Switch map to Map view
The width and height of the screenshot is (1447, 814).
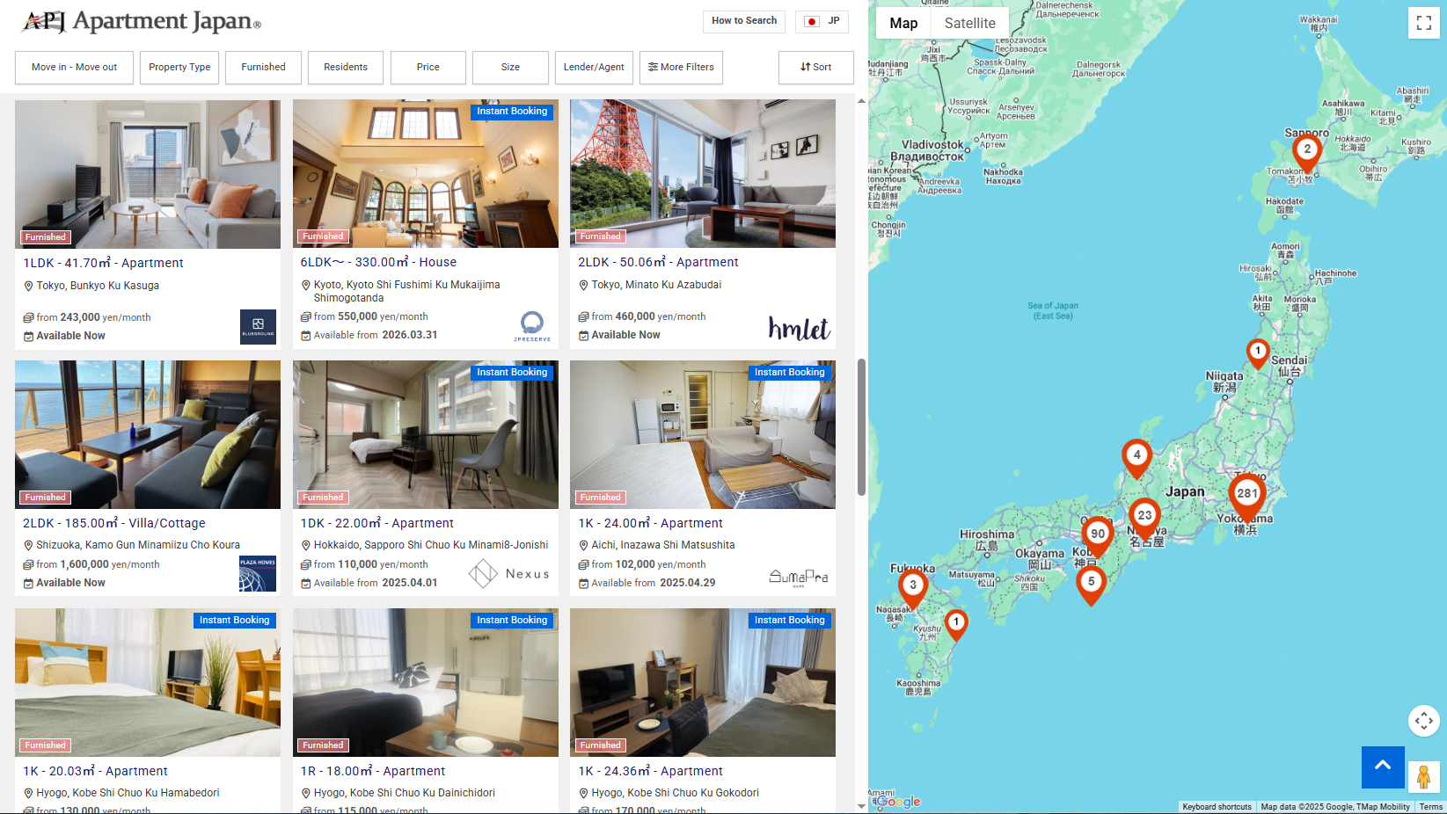pos(903,24)
